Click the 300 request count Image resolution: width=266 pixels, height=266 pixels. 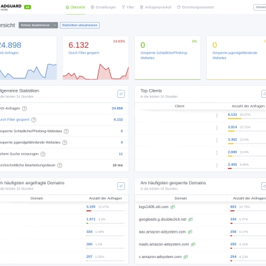pyautogui.click(x=89, y=244)
